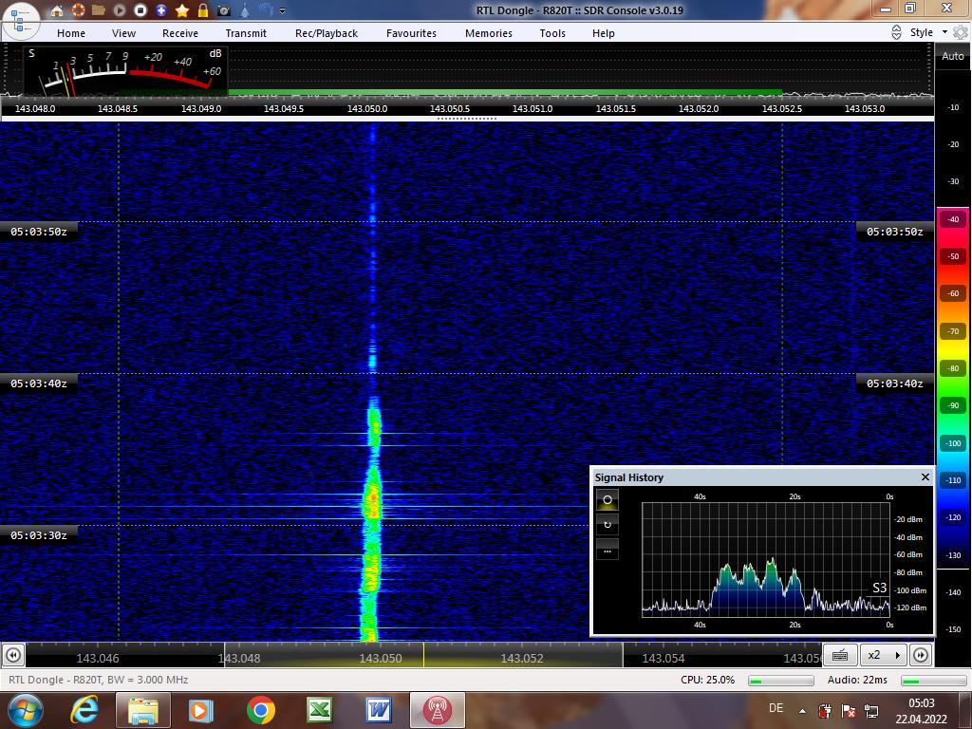Viewport: 972px width, 729px height.
Task: Open the Transmit ribbon tab
Action: (x=246, y=33)
